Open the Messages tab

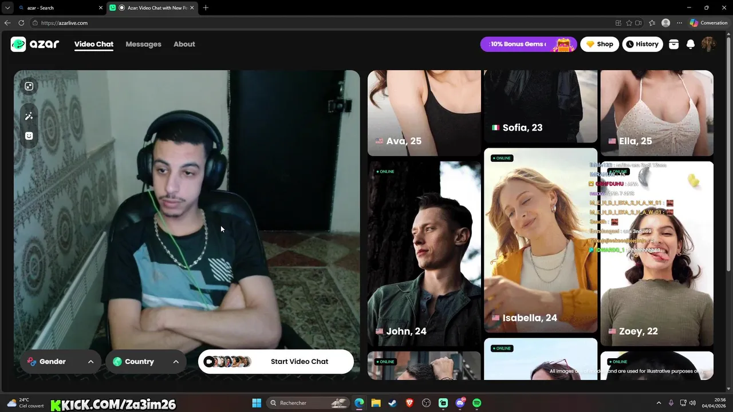(143, 44)
